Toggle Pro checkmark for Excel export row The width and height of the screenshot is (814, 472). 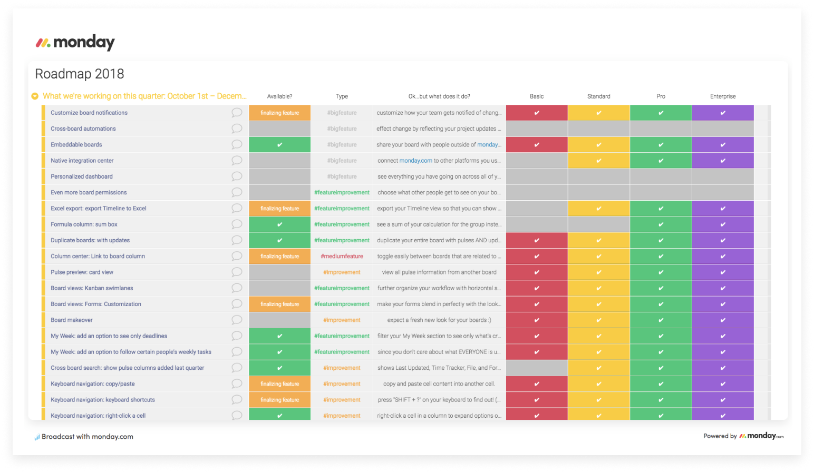[661, 209]
